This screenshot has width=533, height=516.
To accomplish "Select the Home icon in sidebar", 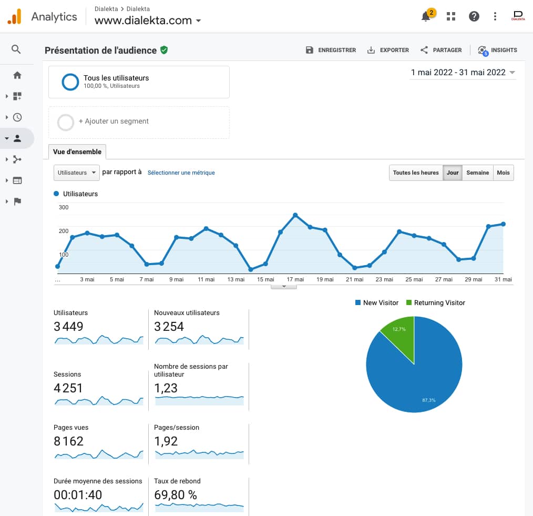I will 17,75.
